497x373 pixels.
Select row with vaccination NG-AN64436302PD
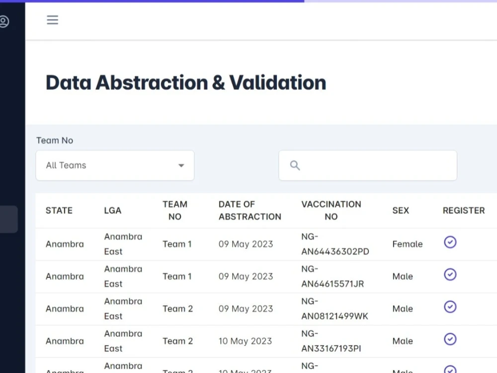(x=266, y=244)
